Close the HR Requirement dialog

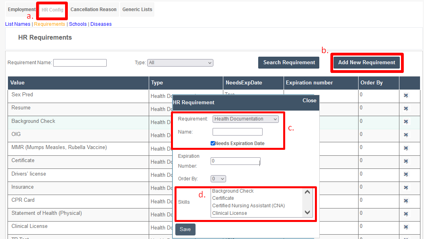tap(309, 101)
